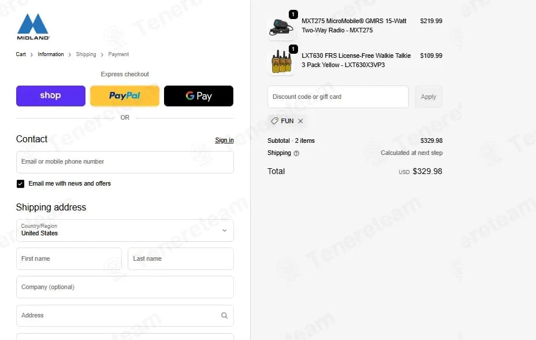Uncheck Email me with news and offers
Viewport: 536px width, 340px height.
[21, 184]
